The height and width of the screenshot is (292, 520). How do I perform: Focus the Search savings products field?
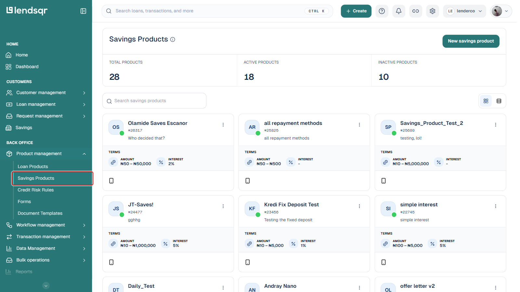coord(154,101)
